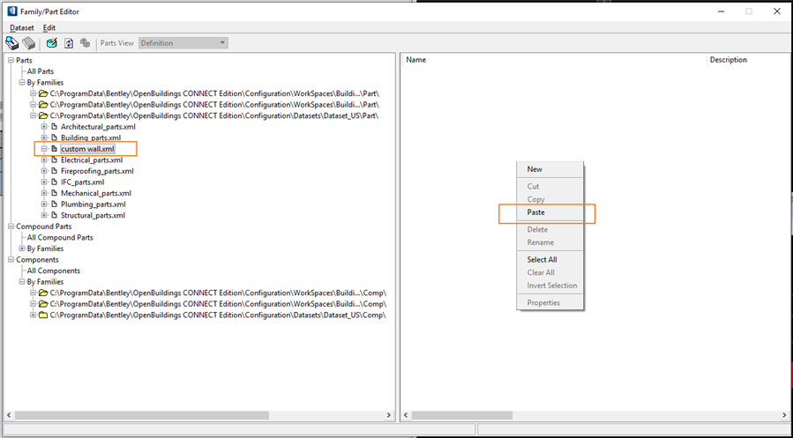The width and height of the screenshot is (793, 438).
Task: Click the file icon beside Structural_parts.xml
Action: coord(54,215)
